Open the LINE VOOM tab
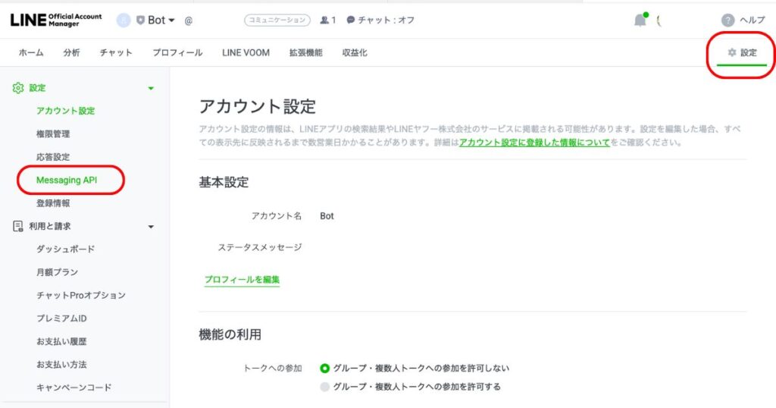The image size is (776, 408). point(246,52)
